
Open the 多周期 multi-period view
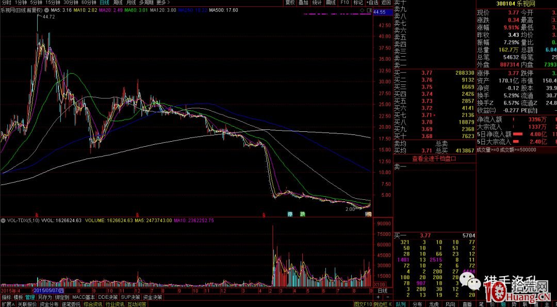(x=146, y=3)
